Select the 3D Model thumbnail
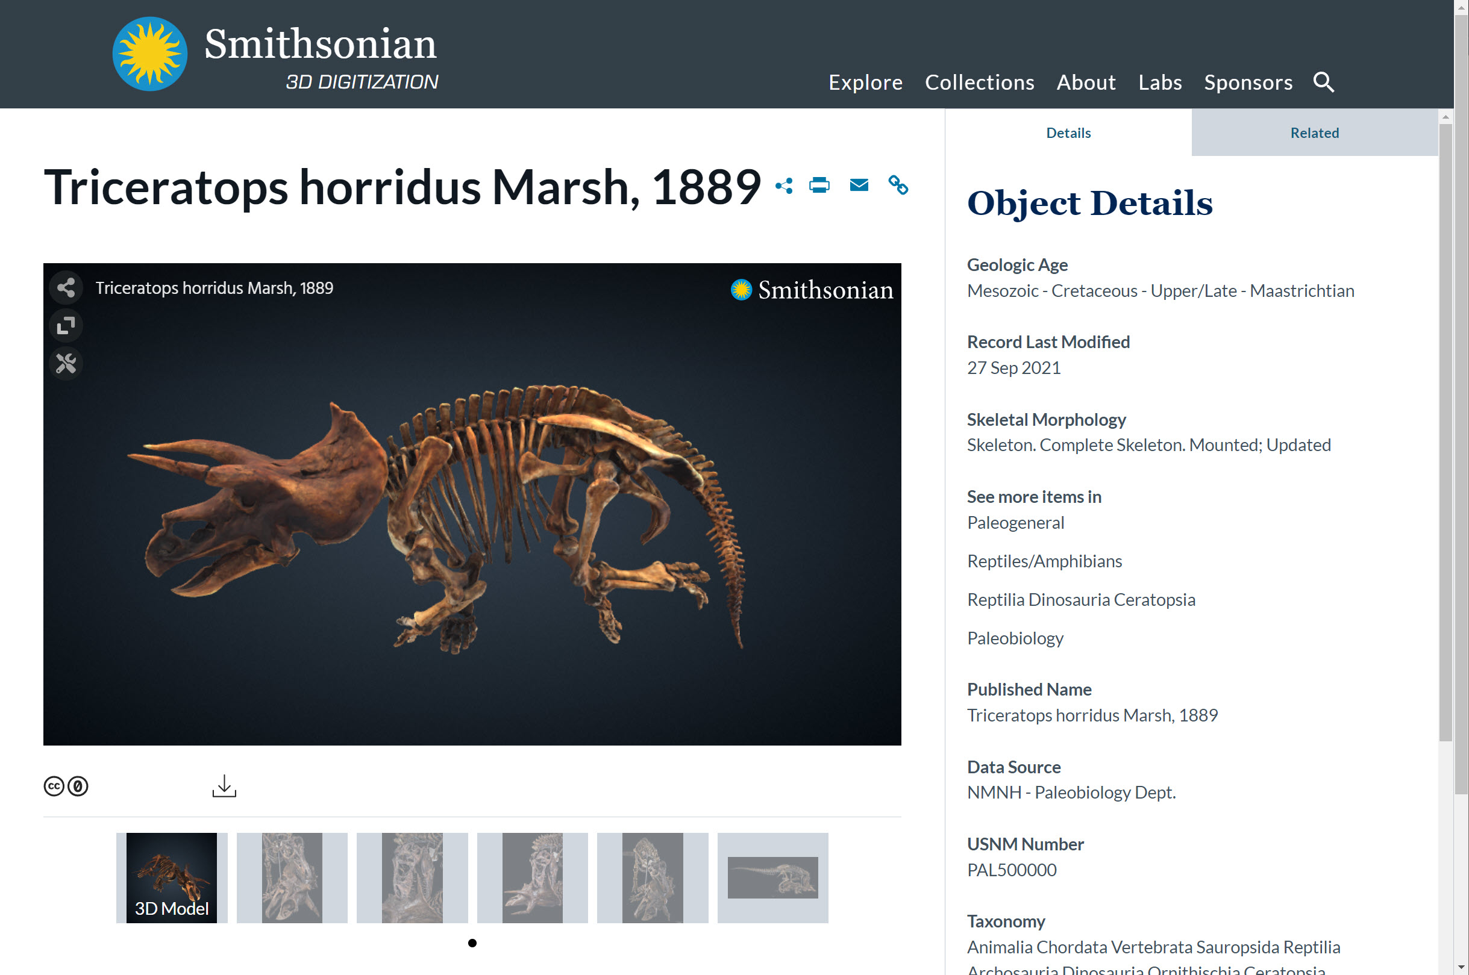This screenshot has width=1469, height=975. [x=172, y=878]
